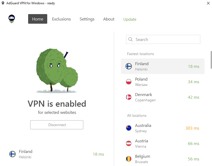Click the 42 ms ping for Denmark
The image size is (212, 166).
(193, 97)
